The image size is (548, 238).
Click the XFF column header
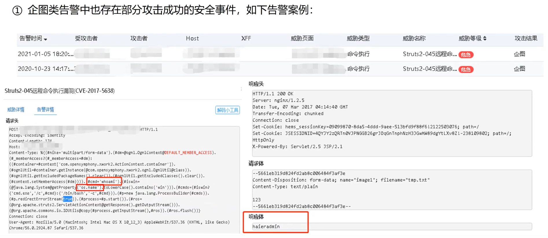click(246, 38)
